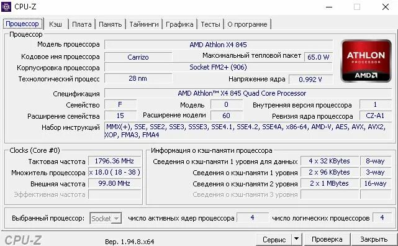Image resolution: width=398 pixels, height=246 pixels.
Task: Click the extended family value 15
Action: [120, 116]
